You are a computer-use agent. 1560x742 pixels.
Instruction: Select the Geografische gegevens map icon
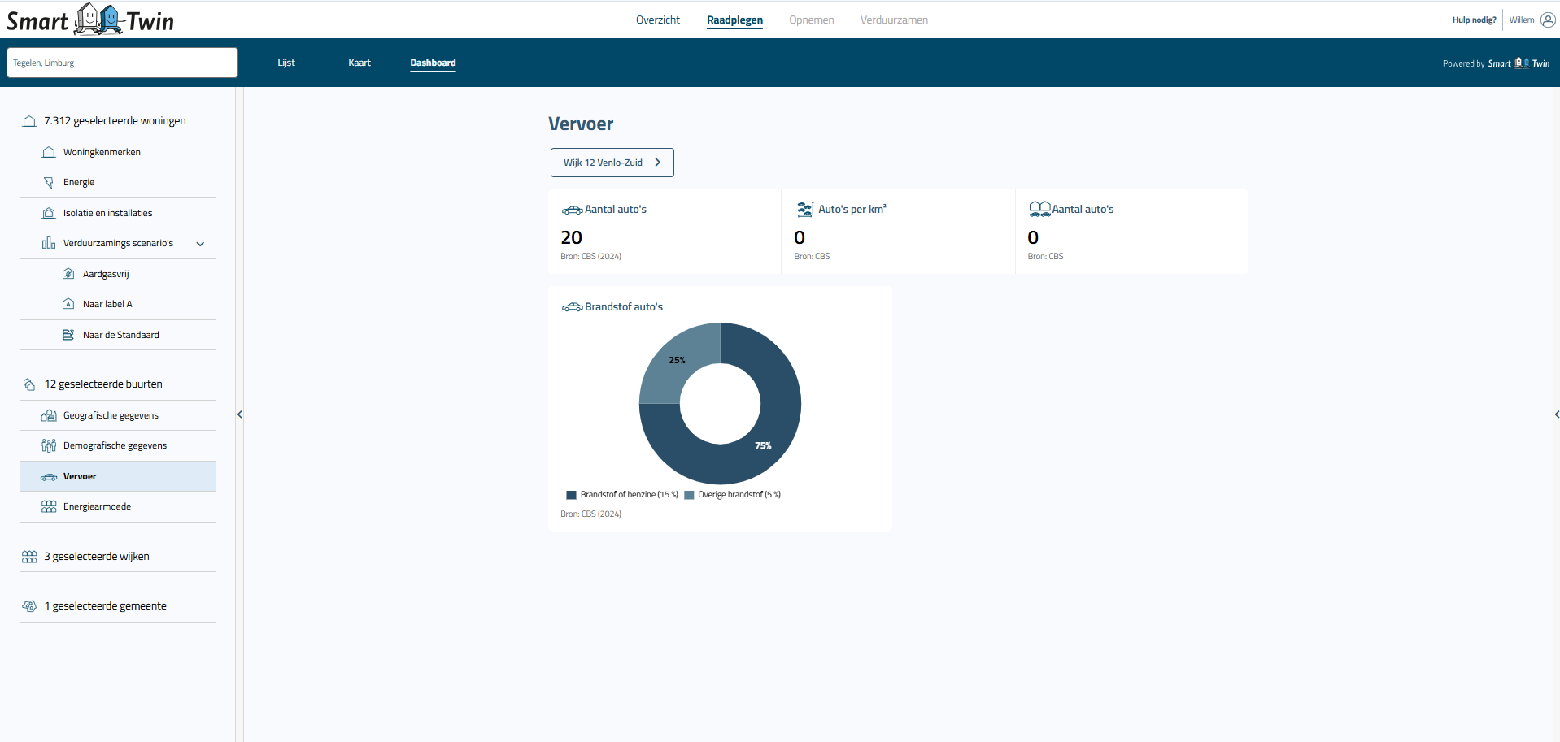click(50, 415)
